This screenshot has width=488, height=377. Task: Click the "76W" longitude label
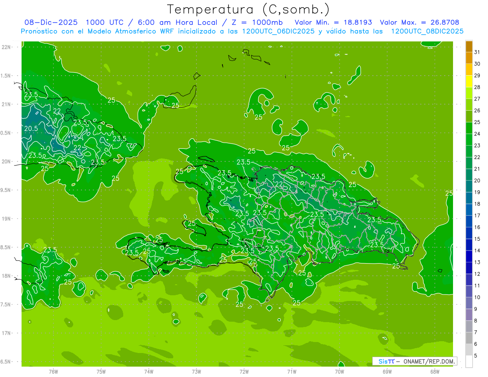[53, 371]
